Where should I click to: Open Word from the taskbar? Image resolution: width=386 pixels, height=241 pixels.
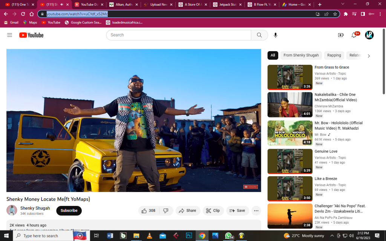click(110, 236)
